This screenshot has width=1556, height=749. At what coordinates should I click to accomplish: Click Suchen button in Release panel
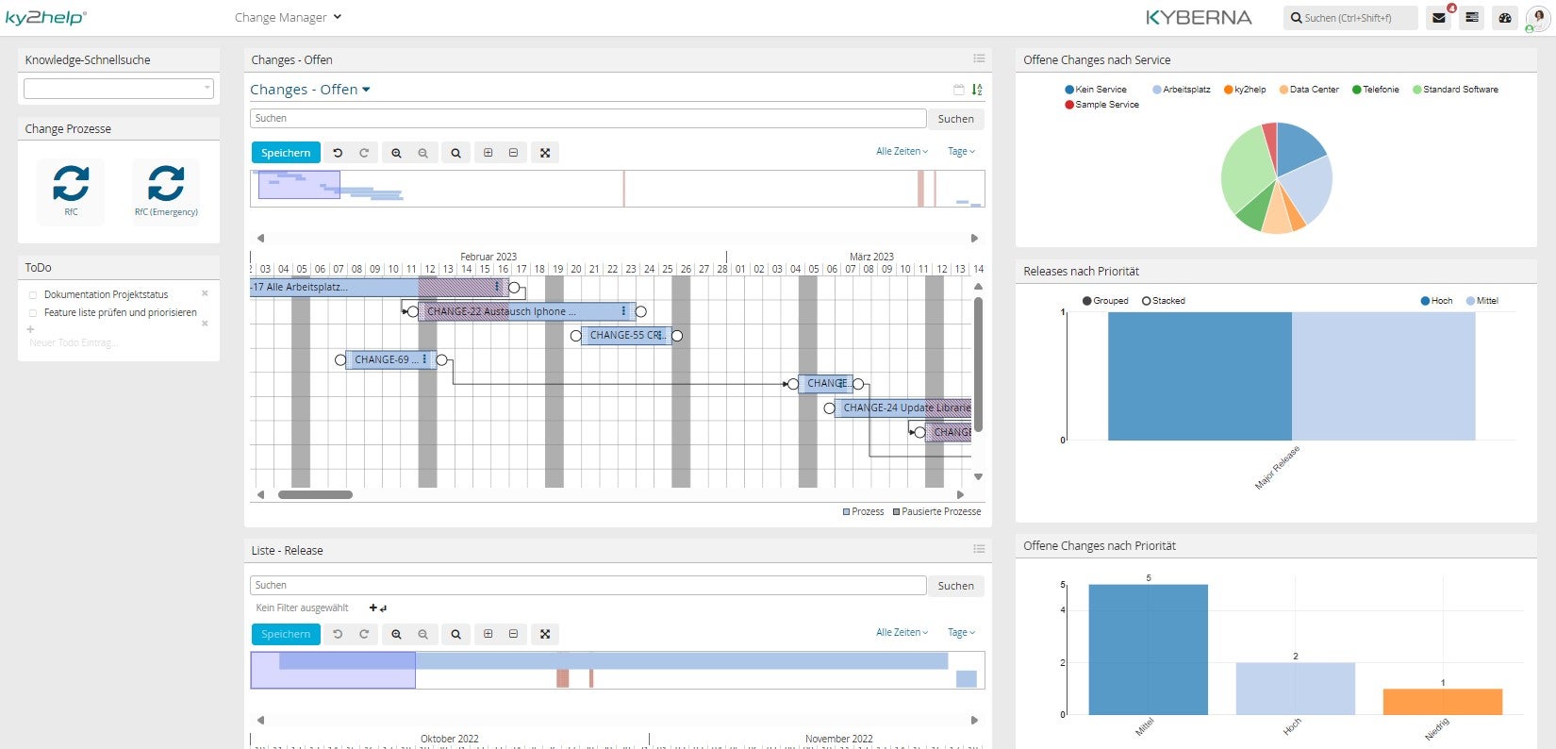pos(955,586)
